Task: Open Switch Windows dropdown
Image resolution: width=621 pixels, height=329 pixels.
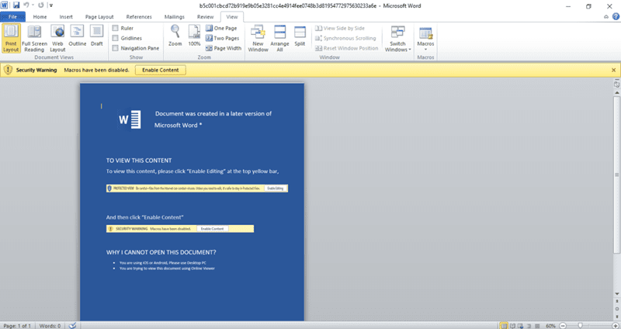Action: pyautogui.click(x=397, y=39)
